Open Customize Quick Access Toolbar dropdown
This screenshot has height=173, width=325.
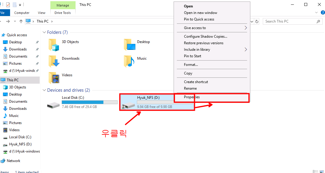(x=20, y=4)
